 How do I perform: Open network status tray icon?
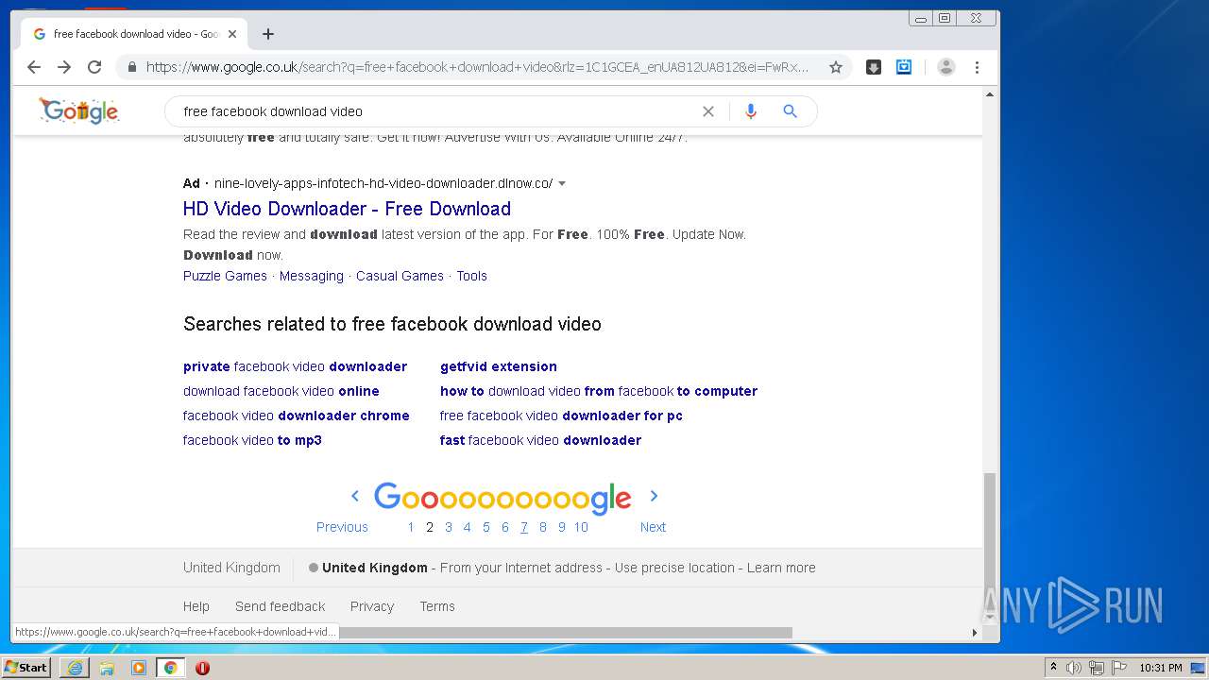(1097, 668)
